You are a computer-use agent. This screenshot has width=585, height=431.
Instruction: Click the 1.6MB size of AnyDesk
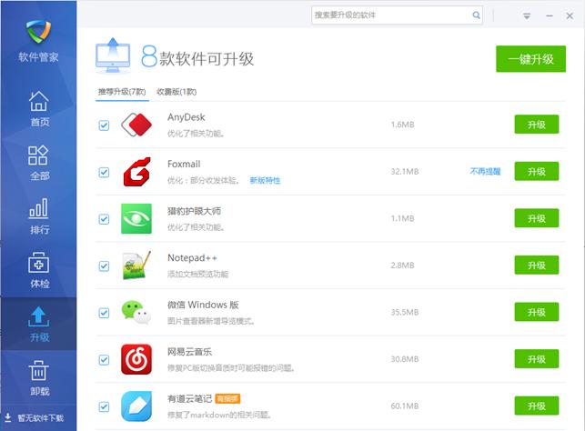pos(402,125)
